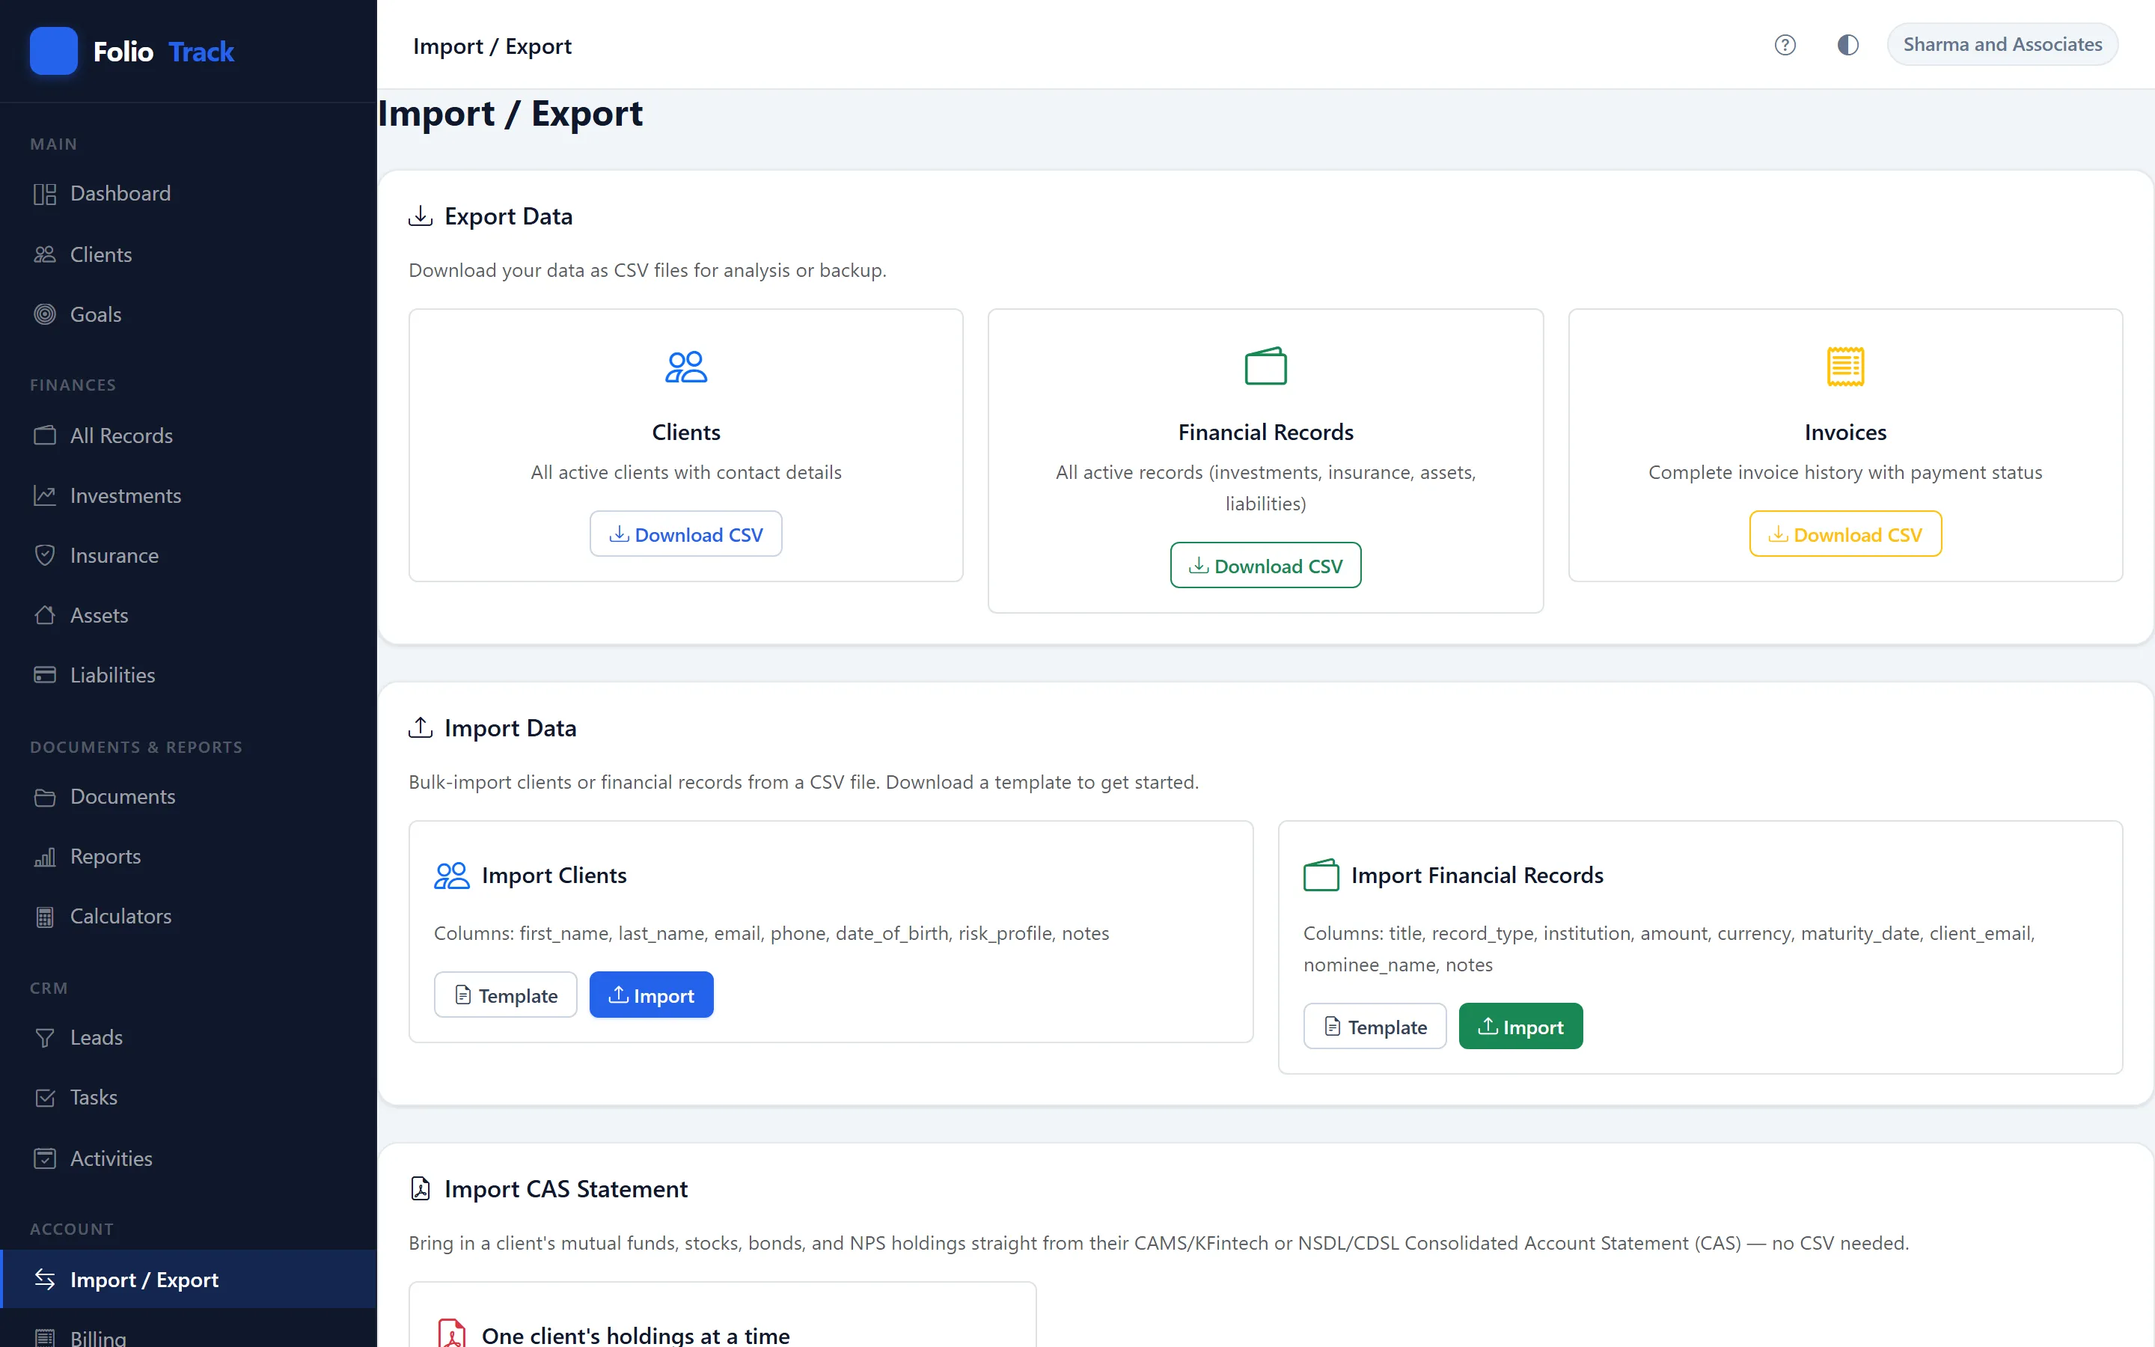Click the 'Import Financial Records' card heading
This screenshot has height=1347, width=2155.
tap(1476, 875)
